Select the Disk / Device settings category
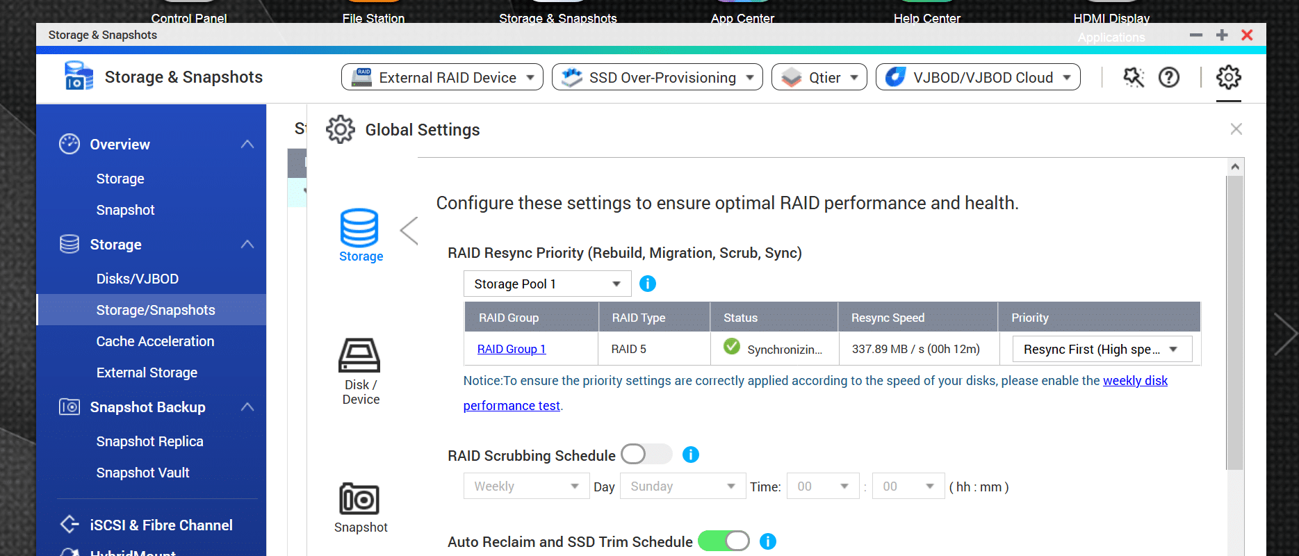 point(360,371)
